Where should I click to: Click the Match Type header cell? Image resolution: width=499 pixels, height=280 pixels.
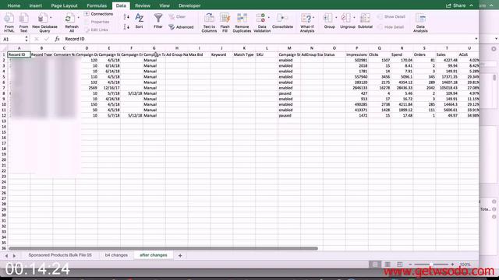pos(244,54)
